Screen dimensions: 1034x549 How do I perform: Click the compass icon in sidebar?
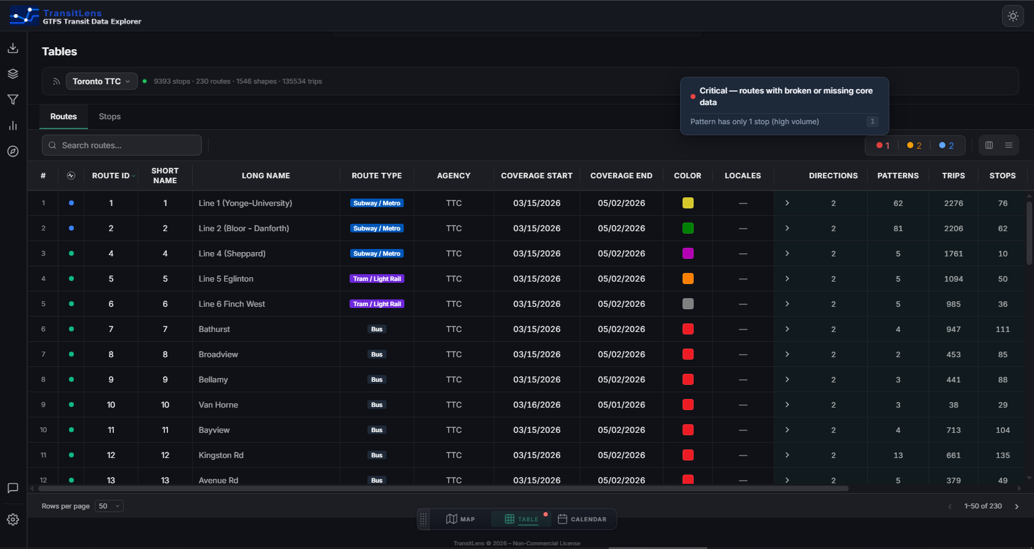(13, 151)
